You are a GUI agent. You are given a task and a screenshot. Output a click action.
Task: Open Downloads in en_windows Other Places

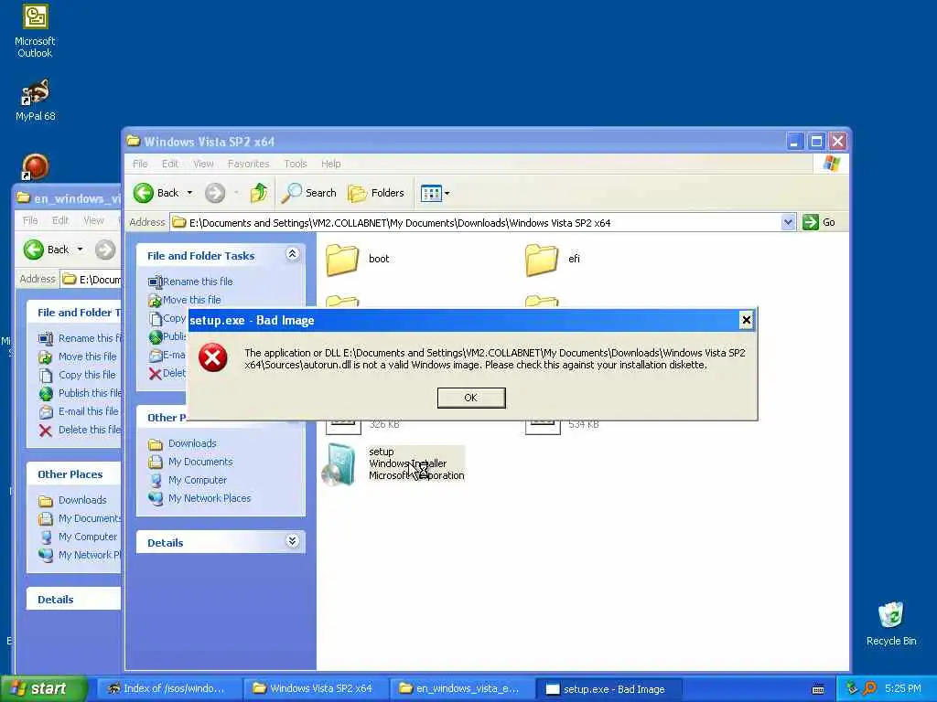[x=72, y=500]
